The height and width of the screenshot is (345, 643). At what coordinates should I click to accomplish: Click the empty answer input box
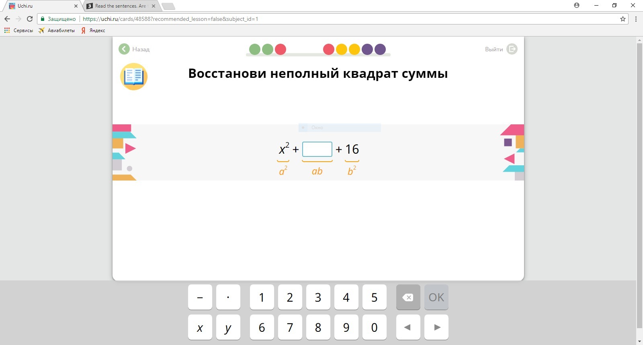click(x=317, y=149)
